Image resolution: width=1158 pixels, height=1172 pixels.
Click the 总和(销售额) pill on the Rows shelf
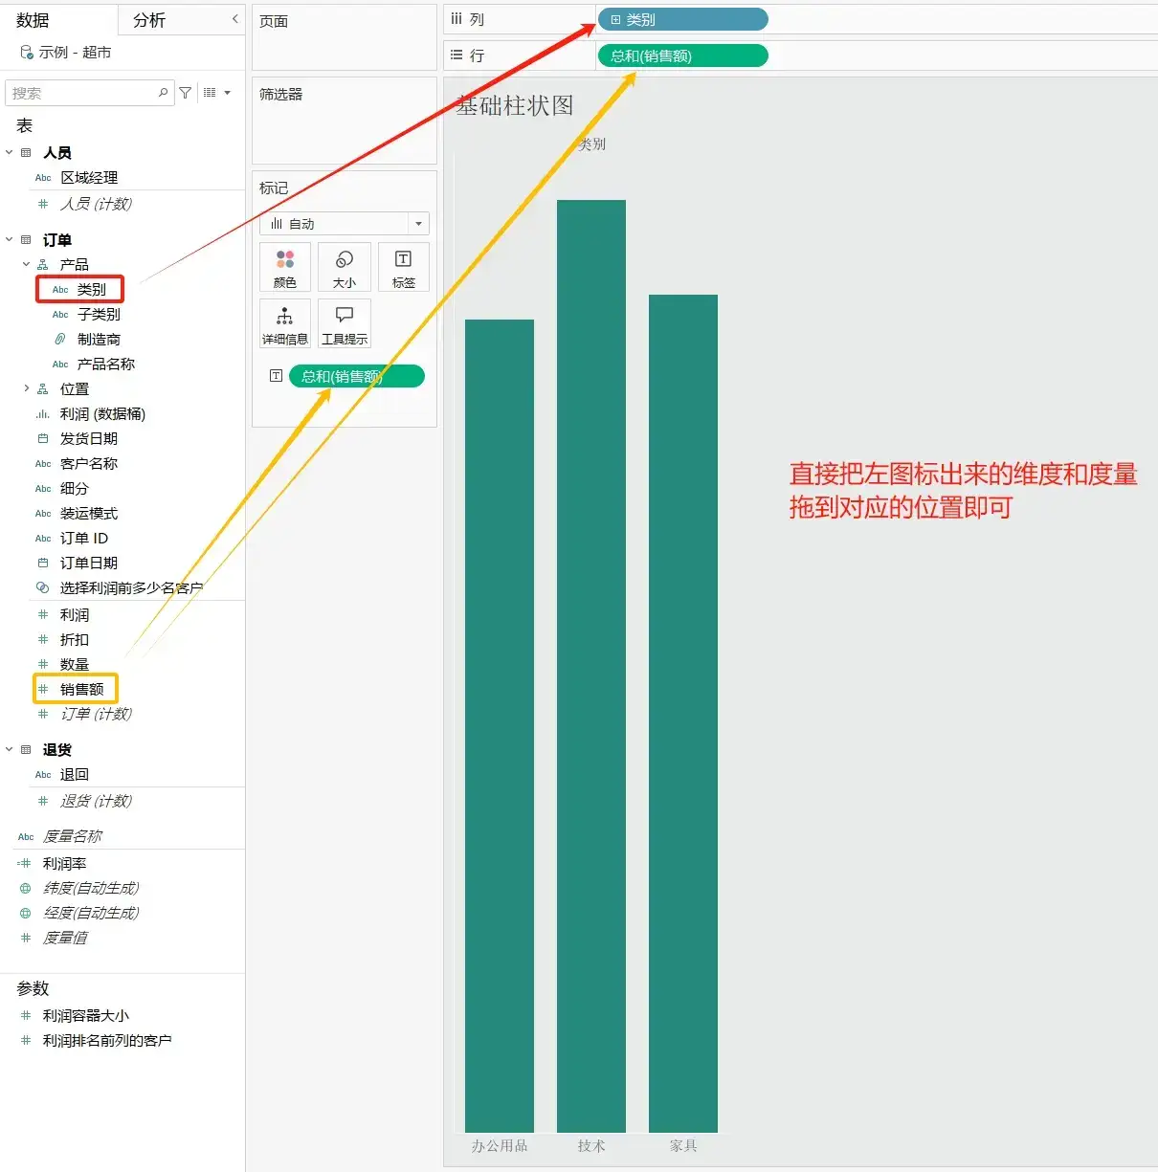(682, 55)
